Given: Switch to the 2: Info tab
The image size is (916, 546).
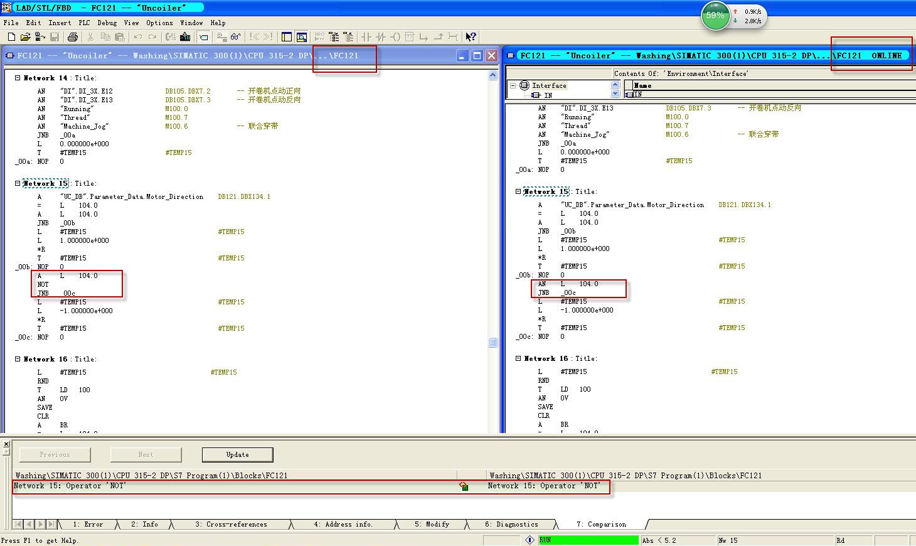Looking at the screenshot, I should pos(144,524).
